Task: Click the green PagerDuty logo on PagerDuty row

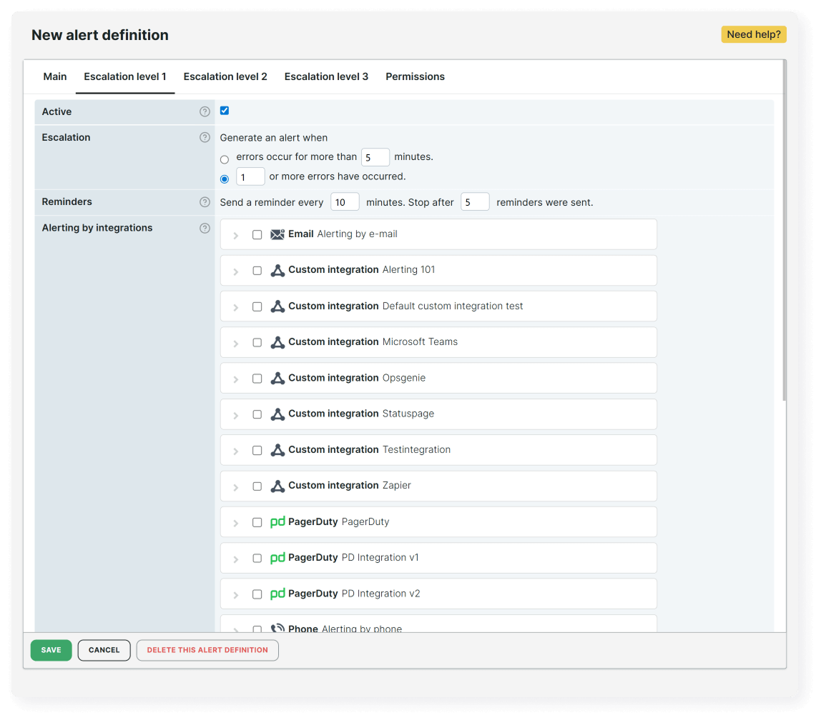Action: pos(278,521)
